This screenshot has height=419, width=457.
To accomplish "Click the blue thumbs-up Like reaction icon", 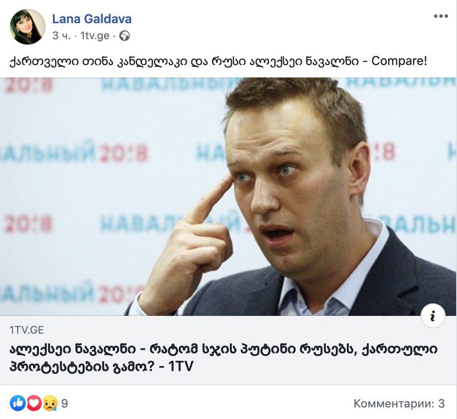I will coord(18,403).
